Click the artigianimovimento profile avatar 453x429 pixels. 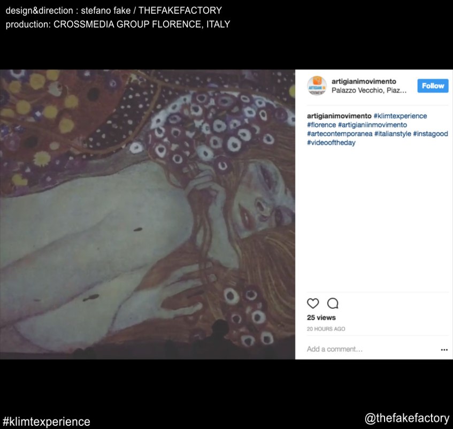[x=317, y=86]
